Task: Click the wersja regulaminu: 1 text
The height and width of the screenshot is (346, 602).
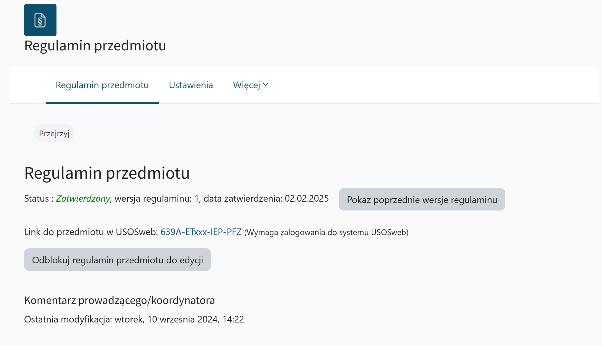Action: tap(157, 199)
